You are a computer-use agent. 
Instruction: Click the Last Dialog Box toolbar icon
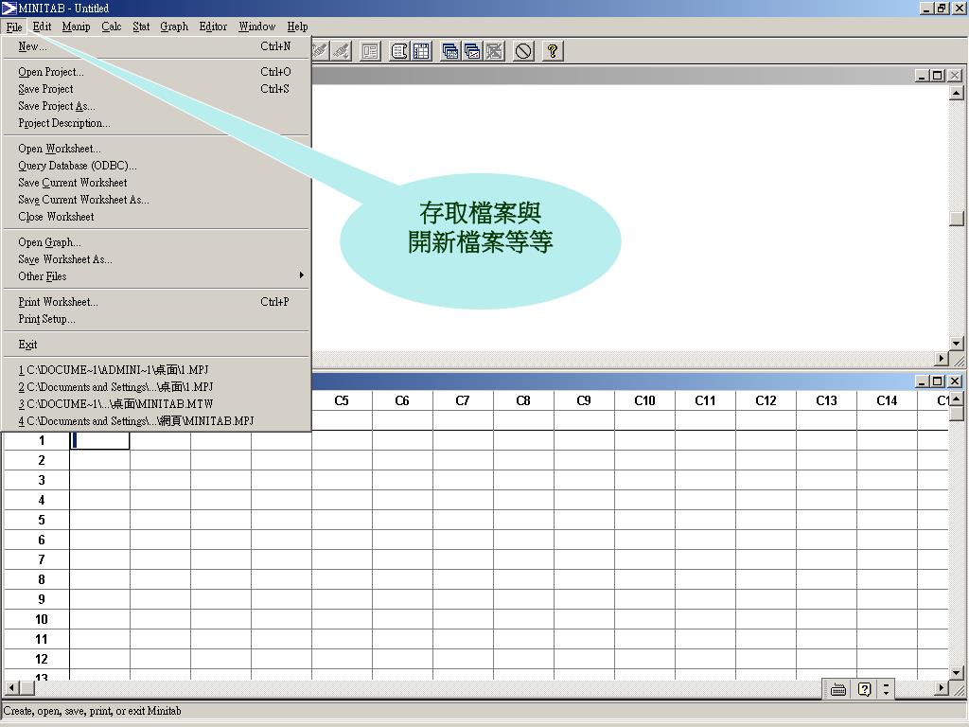(x=370, y=51)
